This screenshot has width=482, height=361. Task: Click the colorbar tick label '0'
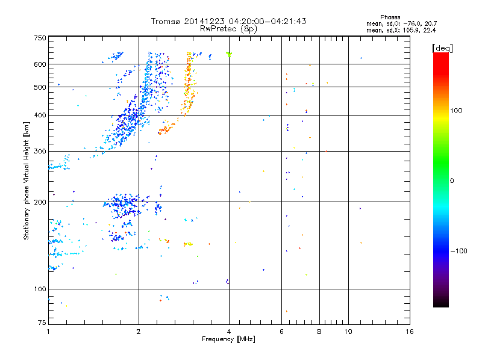(x=452, y=181)
